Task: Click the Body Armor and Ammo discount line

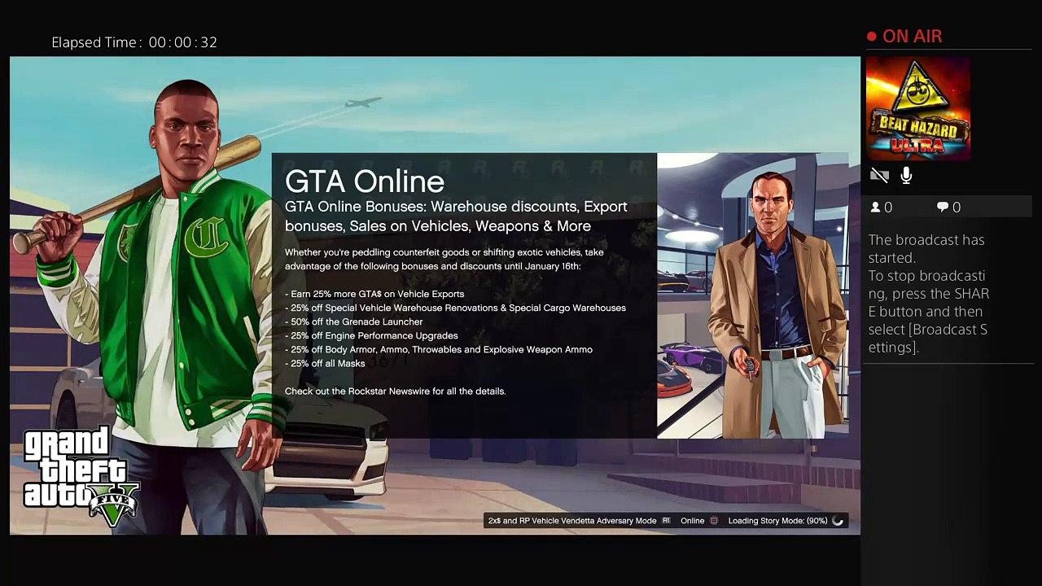Action: [x=439, y=349]
